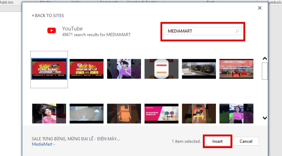Click the YouTube logo icon
Viewport: 282px width, 156px height.
point(52,31)
